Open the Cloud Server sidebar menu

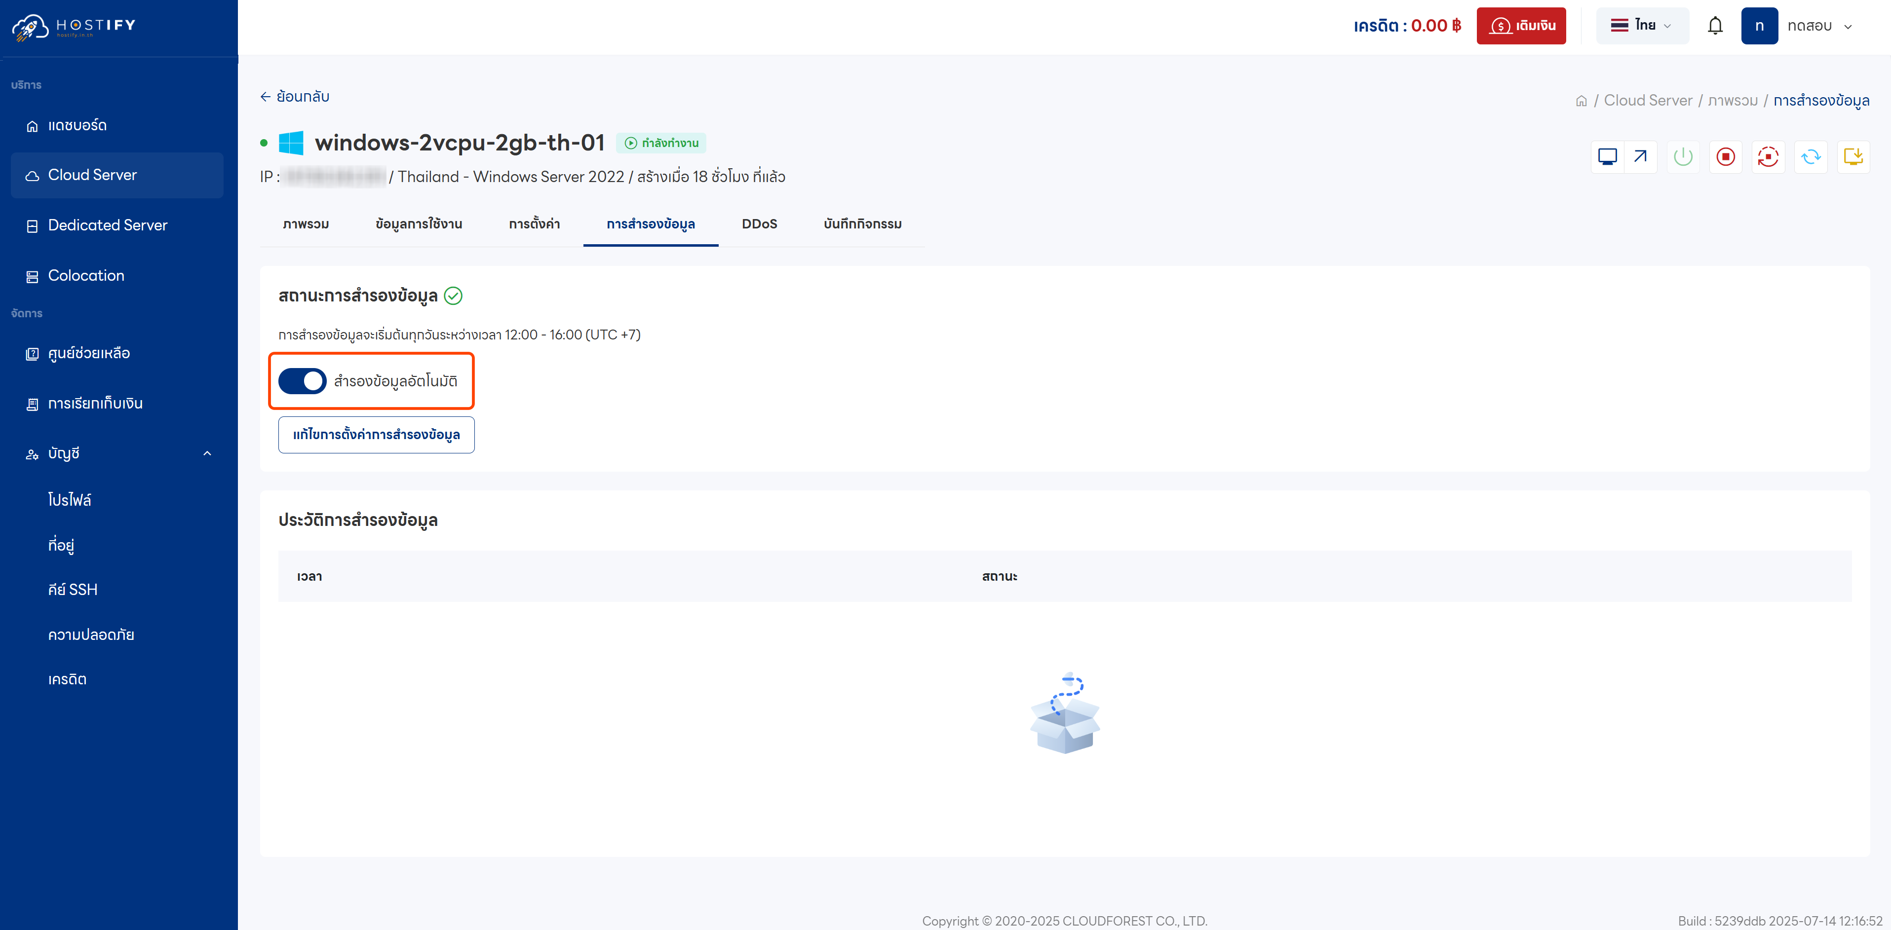point(92,175)
